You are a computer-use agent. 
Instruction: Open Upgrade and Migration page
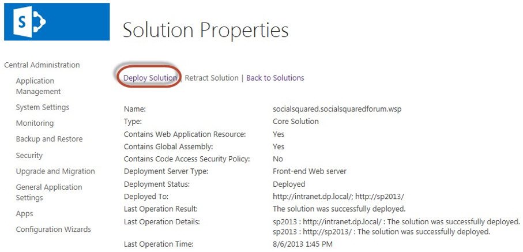point(55,171)
